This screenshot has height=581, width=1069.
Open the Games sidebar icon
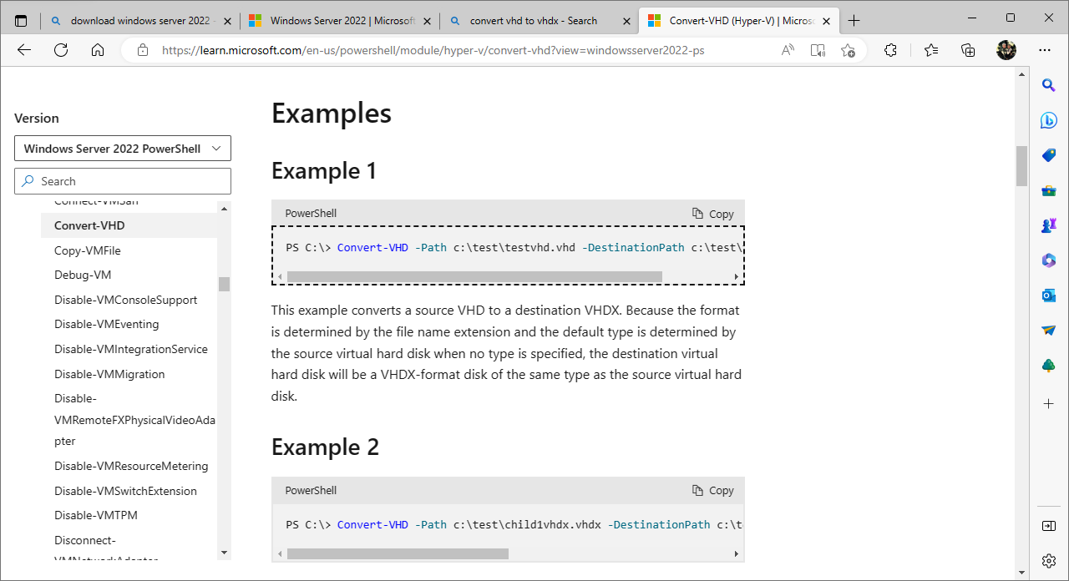1049,225
